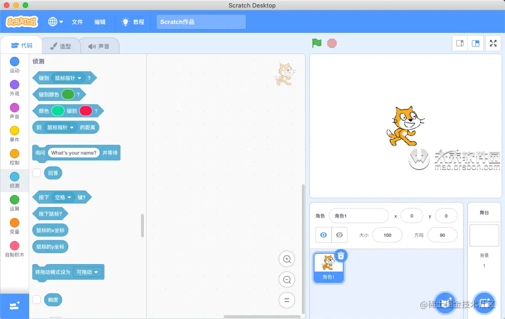
Task: Switch to the 声音 tab
Action: click(99, 47)
